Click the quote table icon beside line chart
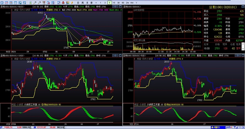The width and height of the screenshot is (245, 129). coord(11,3)
